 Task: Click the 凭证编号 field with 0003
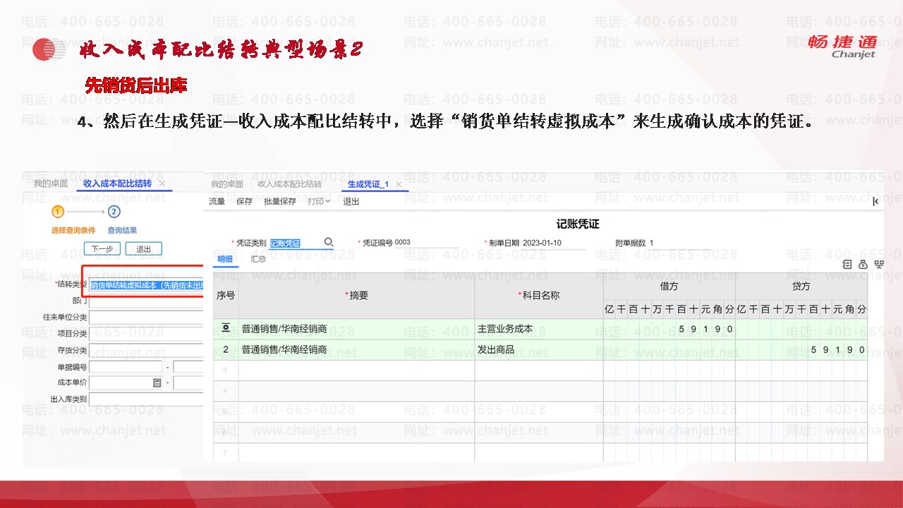[x=426, y=243]
